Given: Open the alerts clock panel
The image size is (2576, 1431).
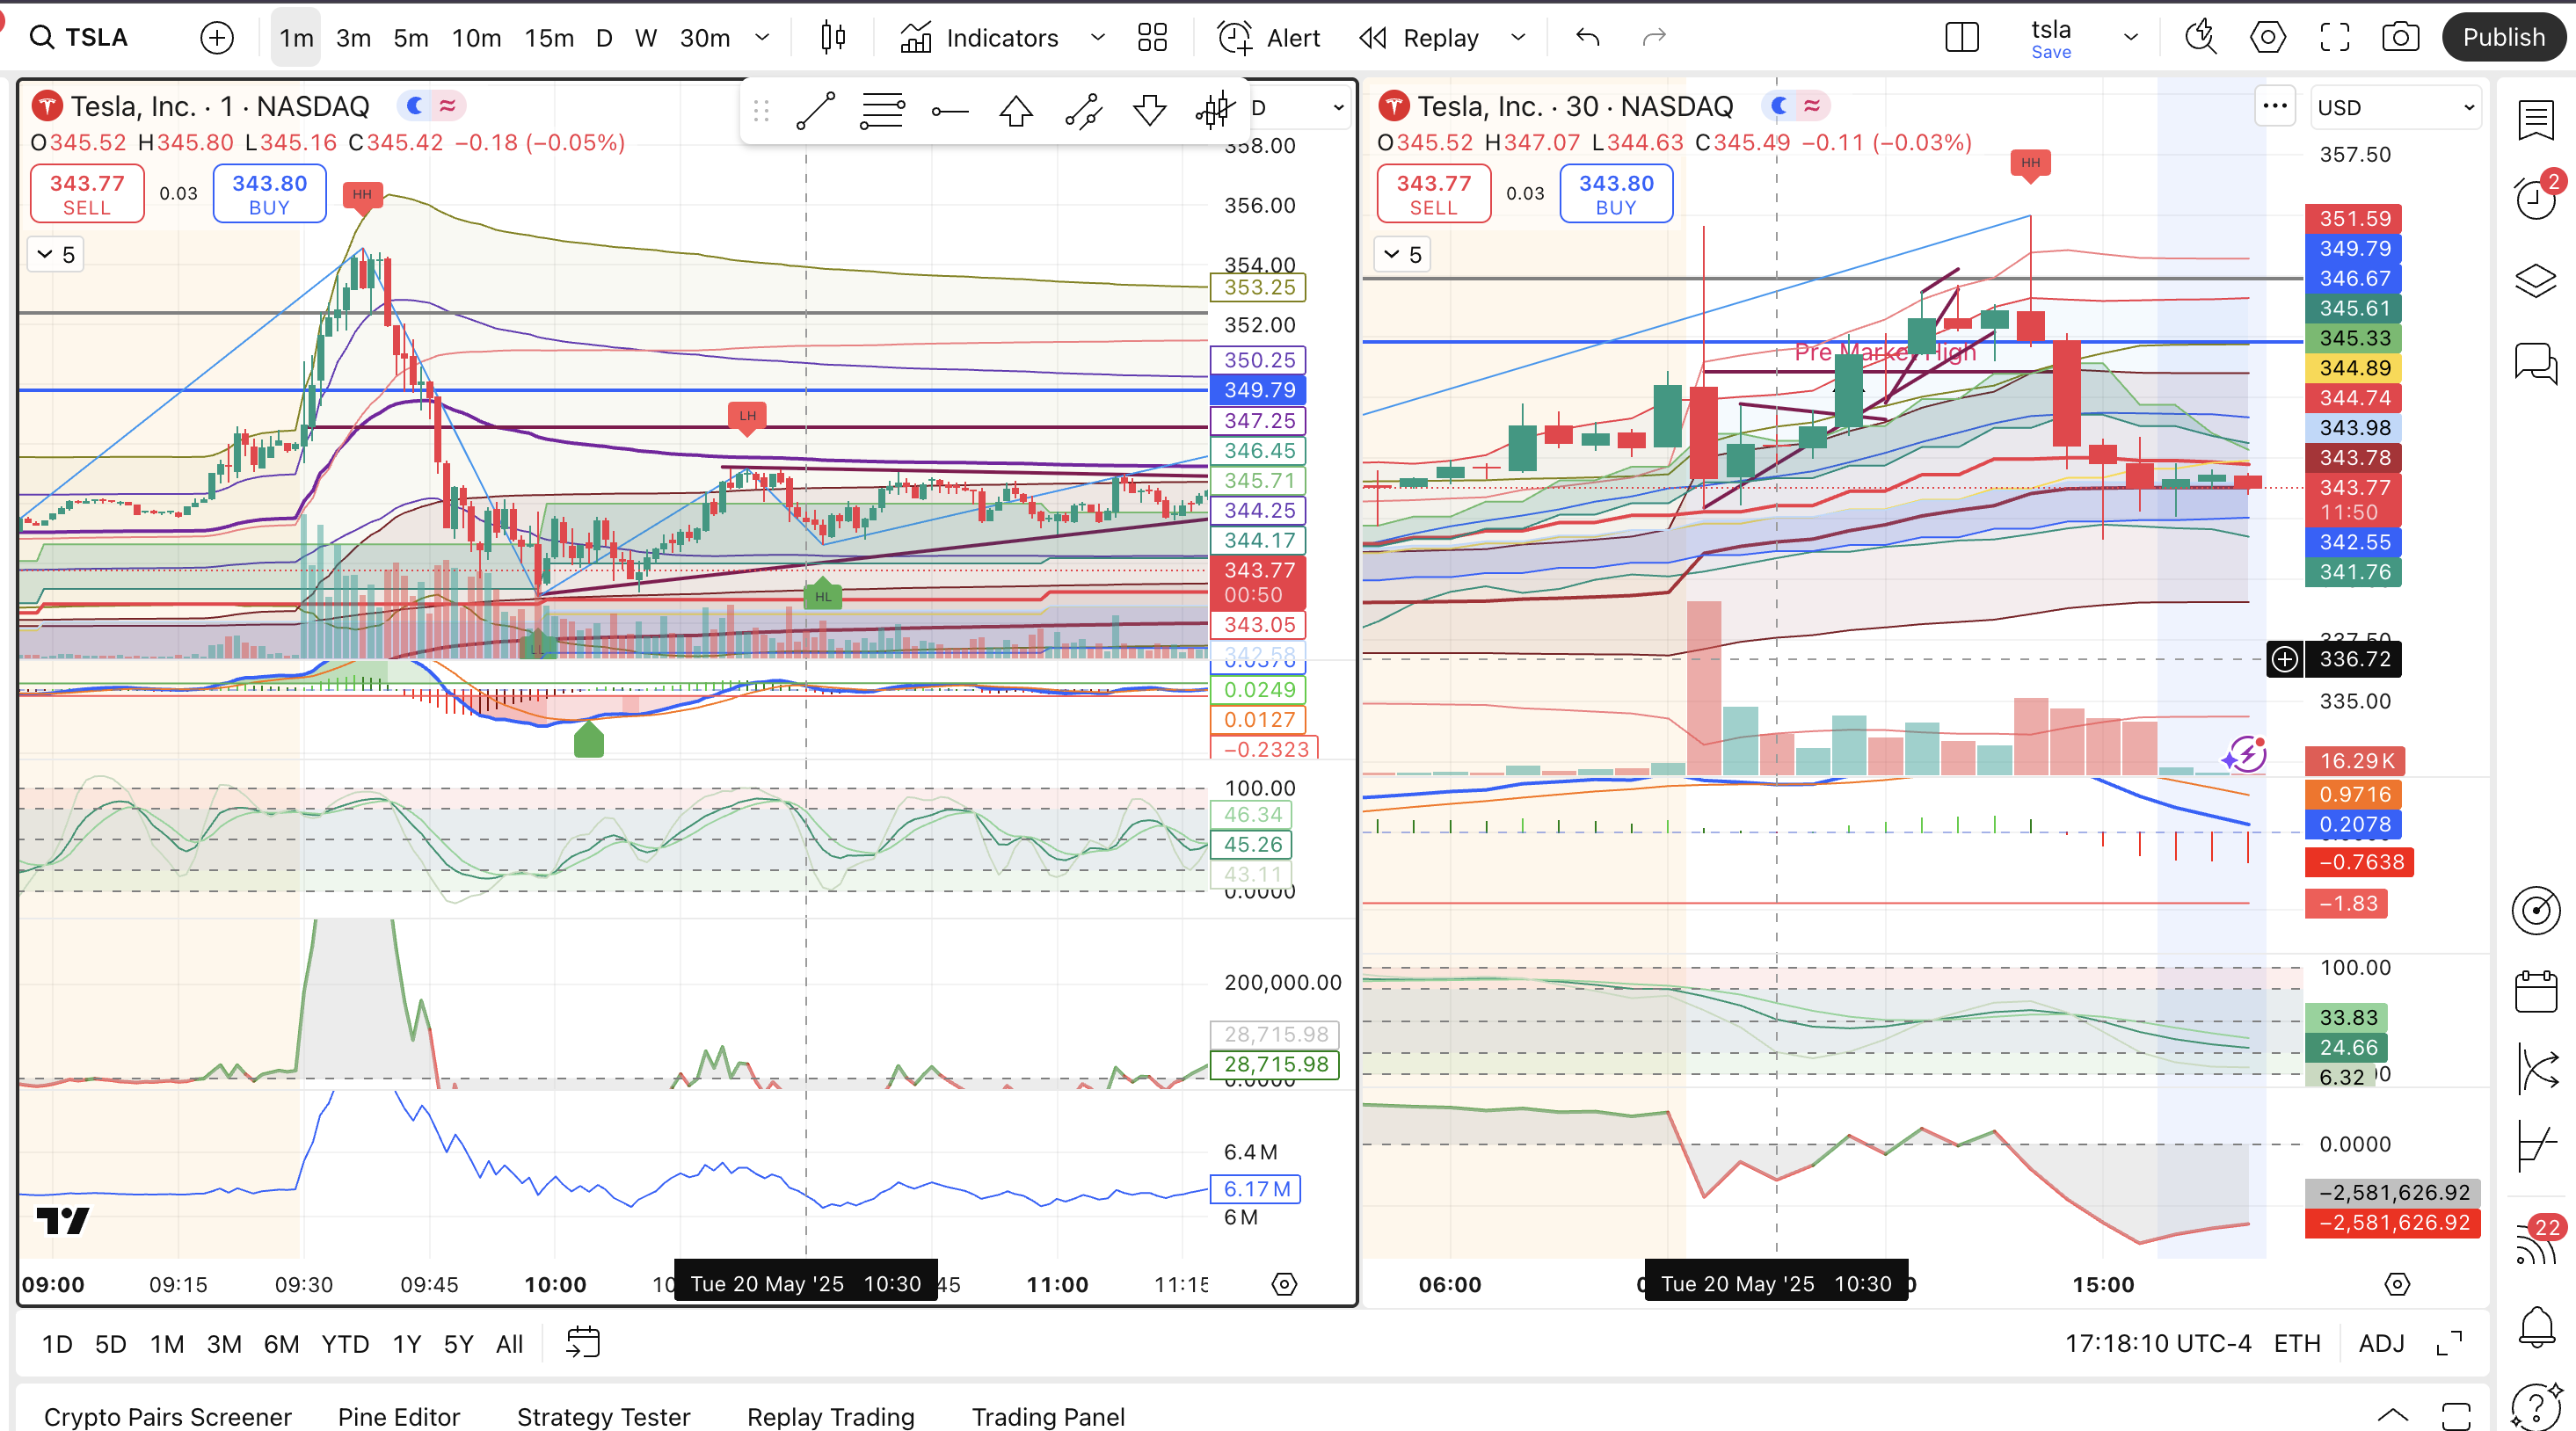Looking at the screenshot, I should 2536,198.
